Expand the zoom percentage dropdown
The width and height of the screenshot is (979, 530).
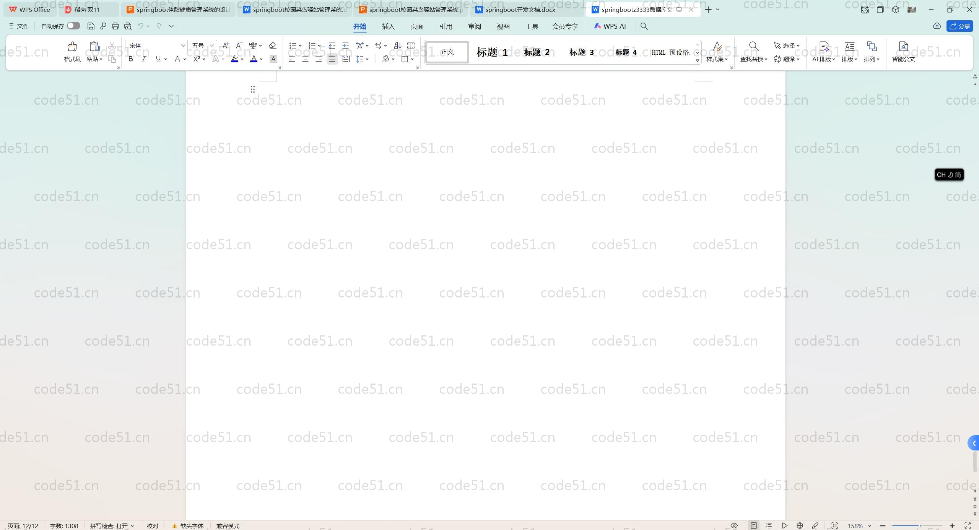click(870, 526)
